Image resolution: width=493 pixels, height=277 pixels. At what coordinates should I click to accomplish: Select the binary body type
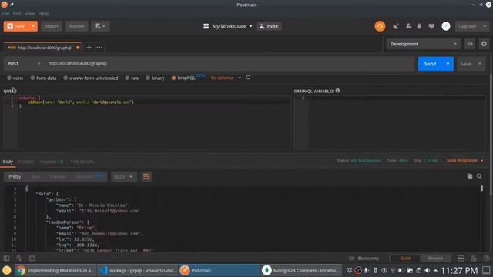(x=155, y=78)
